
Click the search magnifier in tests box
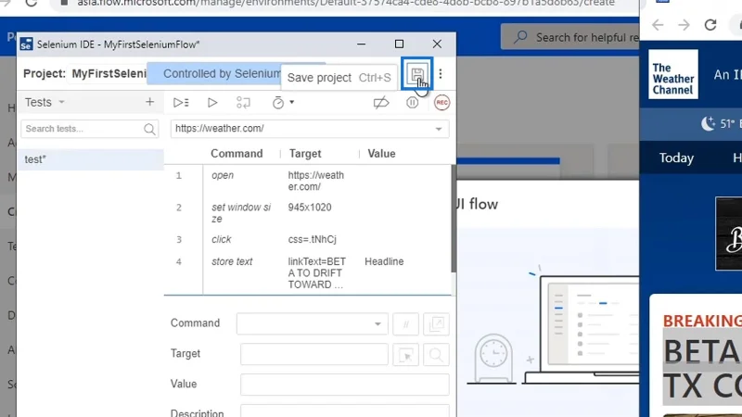[149, 129]
